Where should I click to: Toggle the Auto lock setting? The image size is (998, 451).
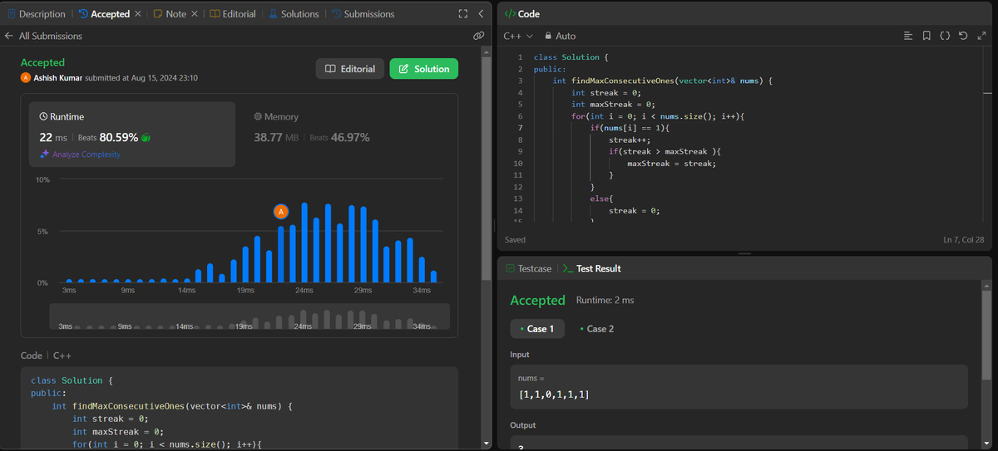coord(560,36)
